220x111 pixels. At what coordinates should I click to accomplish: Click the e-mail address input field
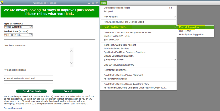coord(28,82)
